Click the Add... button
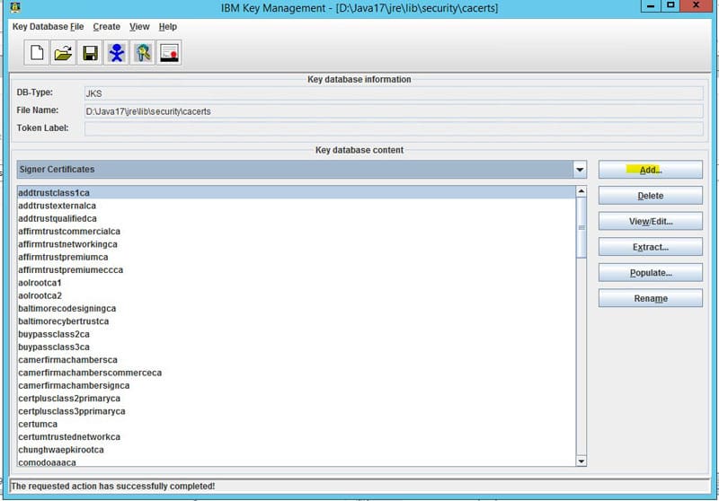The image size is (719, 501). tap(650, 170)
